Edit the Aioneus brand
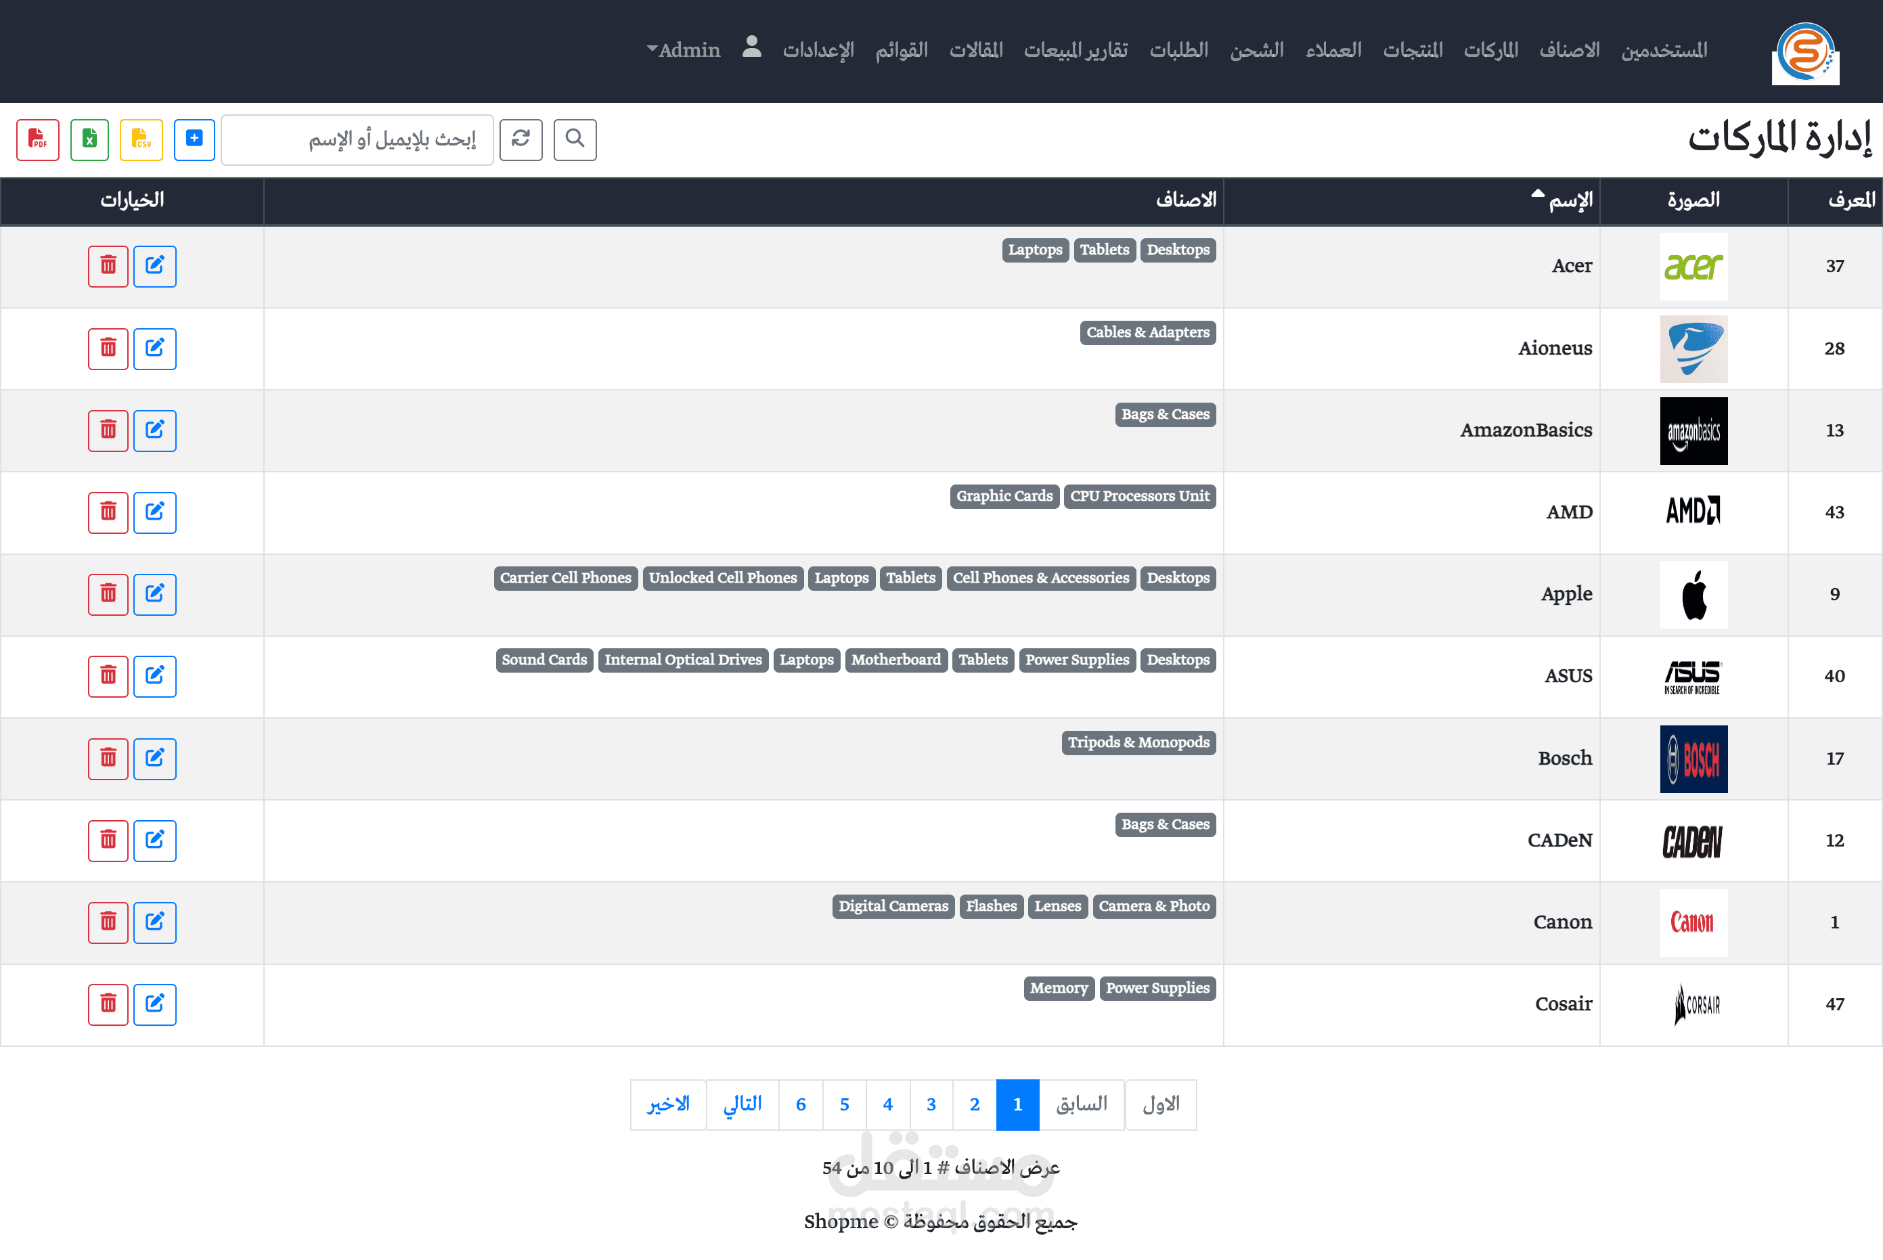The image size is (1883, 1260). [x=155, y=348]
